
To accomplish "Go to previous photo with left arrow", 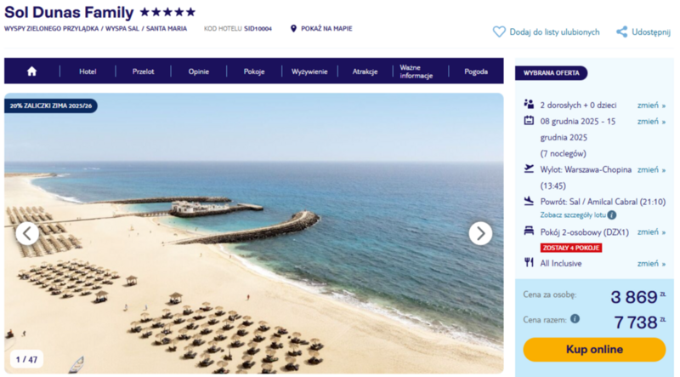I will (27, 234).
